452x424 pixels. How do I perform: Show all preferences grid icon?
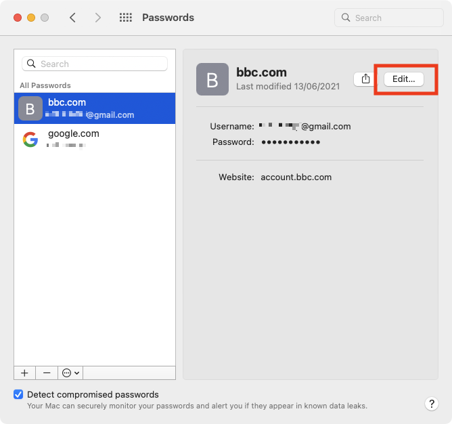tap(126, 18)
